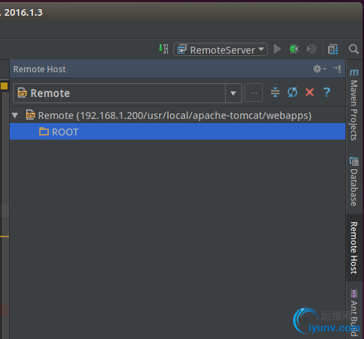Open the RemoteServer run configuration dropdown
The width and height of the screenshot is (364, 339).
(x=220, y=50)
